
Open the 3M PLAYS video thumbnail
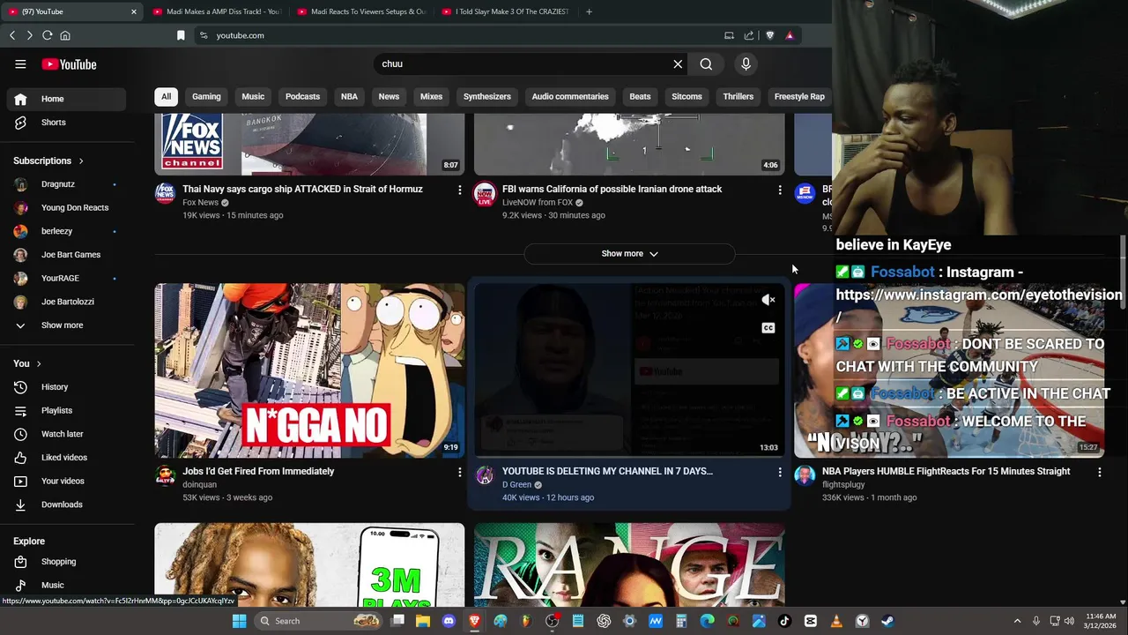pos(309,565)
